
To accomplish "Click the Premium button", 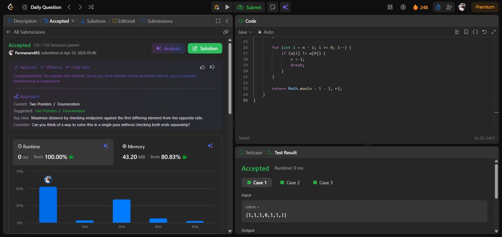I will click(x=485, y=7).
